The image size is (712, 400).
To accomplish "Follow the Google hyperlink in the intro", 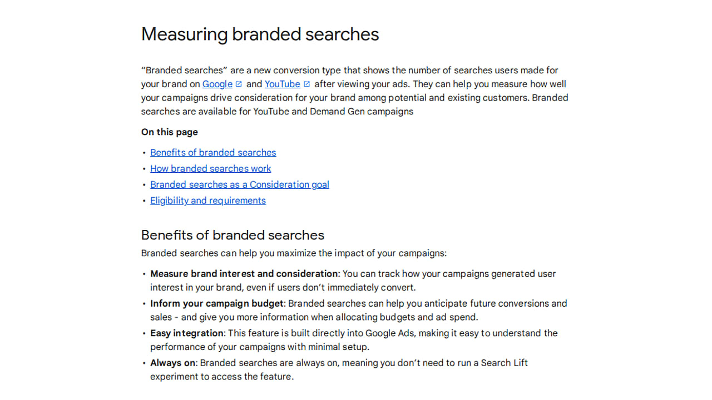I will tap(217, 84).
